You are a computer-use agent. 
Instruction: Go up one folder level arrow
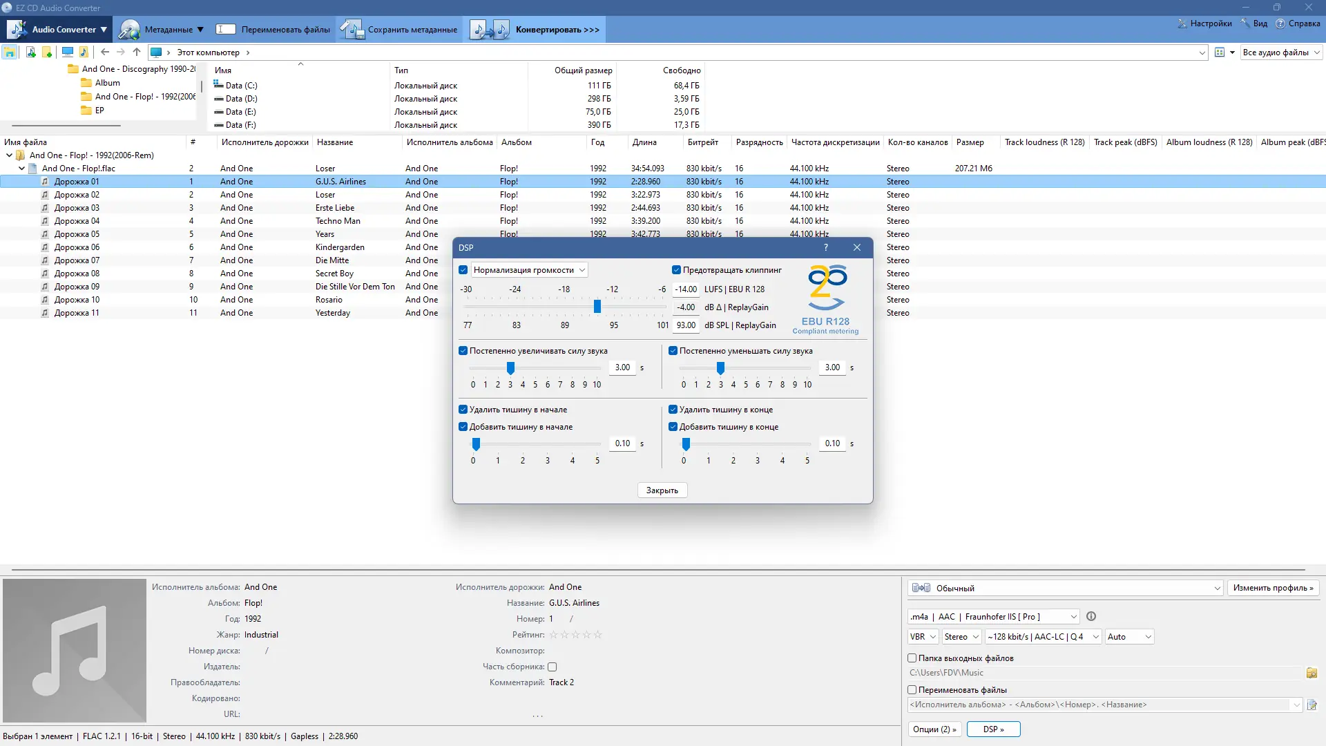point(137,52)
